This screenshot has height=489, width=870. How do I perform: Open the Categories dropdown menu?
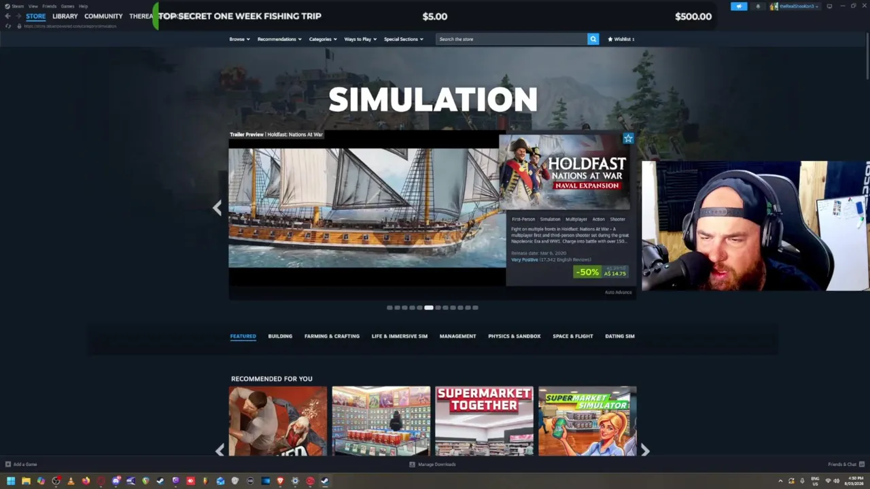[x=323, y=39]
